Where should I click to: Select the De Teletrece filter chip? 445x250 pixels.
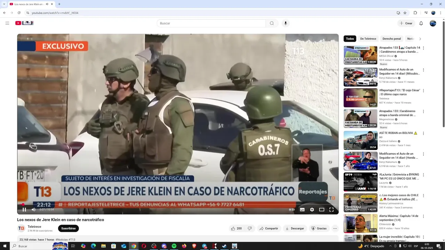pyautogui.click(x=368, y=39)
